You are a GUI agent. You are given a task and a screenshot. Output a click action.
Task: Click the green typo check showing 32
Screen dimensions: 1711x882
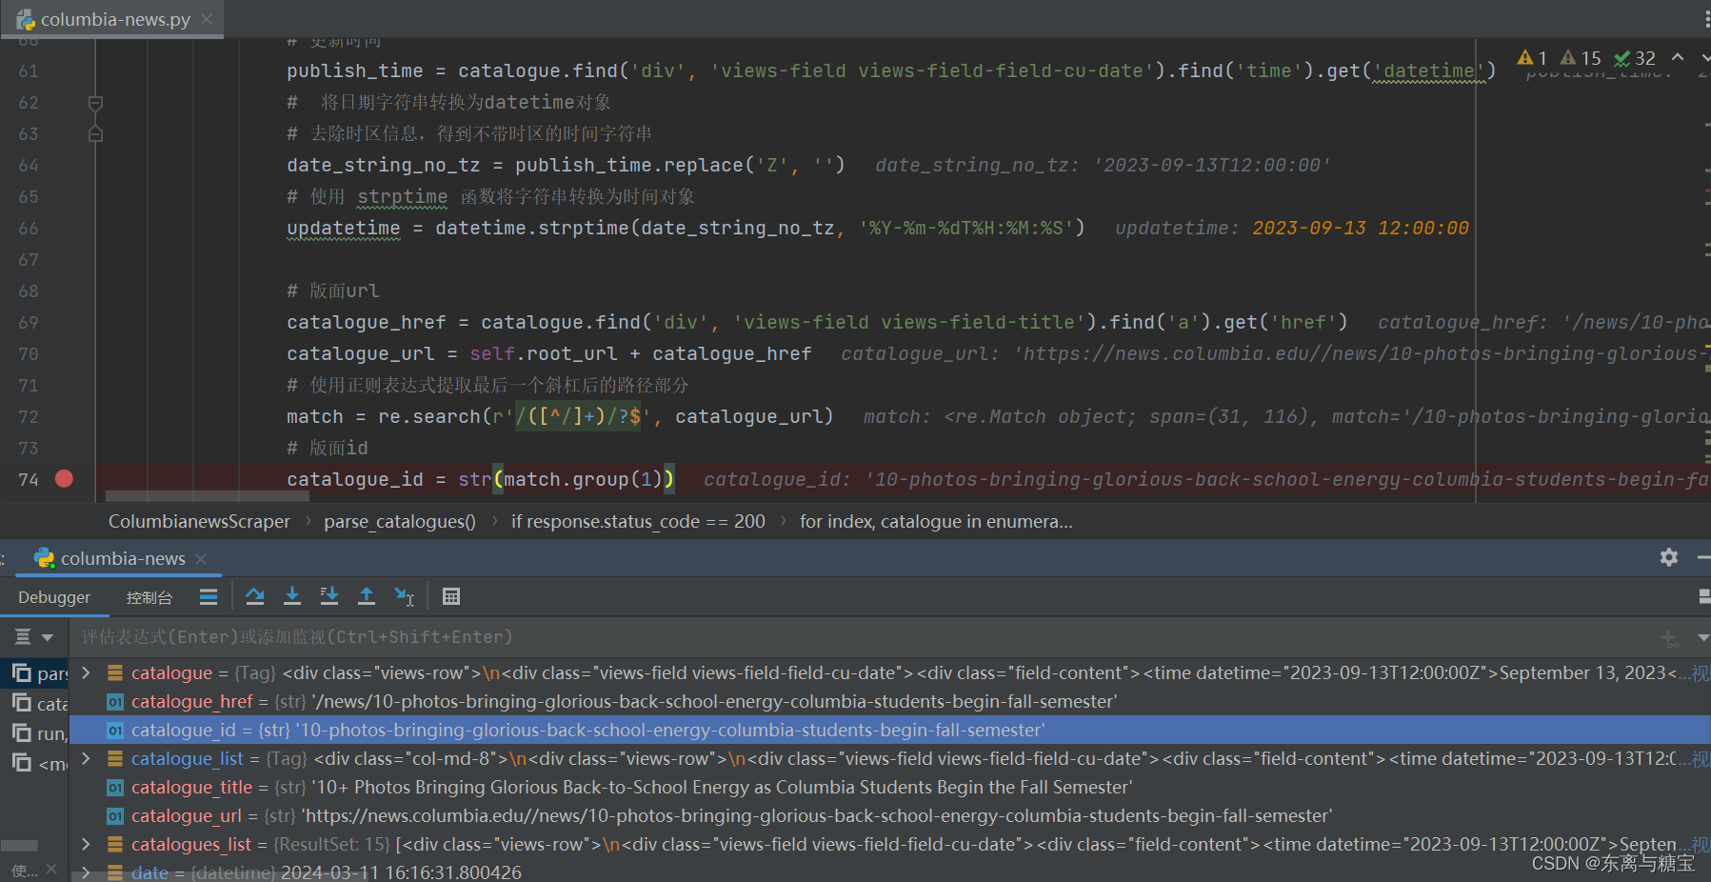pos(1635,58)
